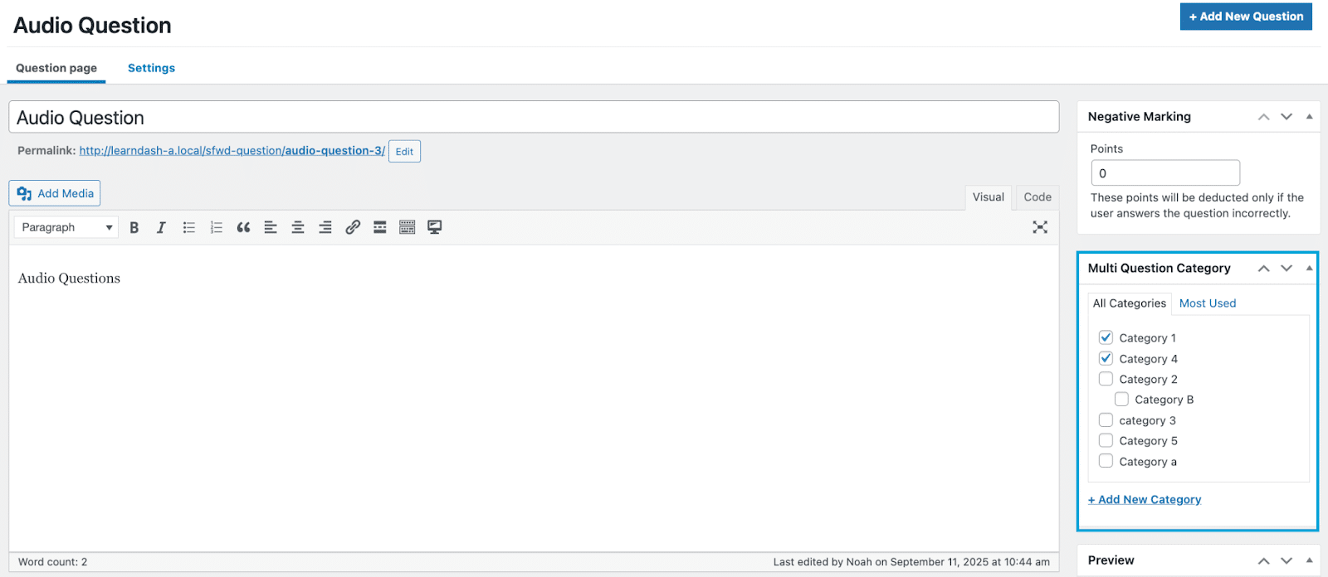Image resolution: width=1328 pixels, height=577 pixels.
Task: Switch to the Question page tab
Action: tap(56, 68)
